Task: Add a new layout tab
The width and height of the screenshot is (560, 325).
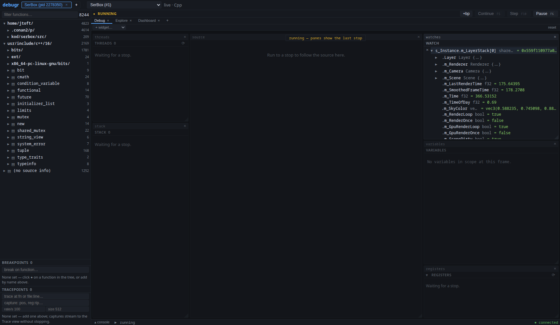Action: coord(167,20)
